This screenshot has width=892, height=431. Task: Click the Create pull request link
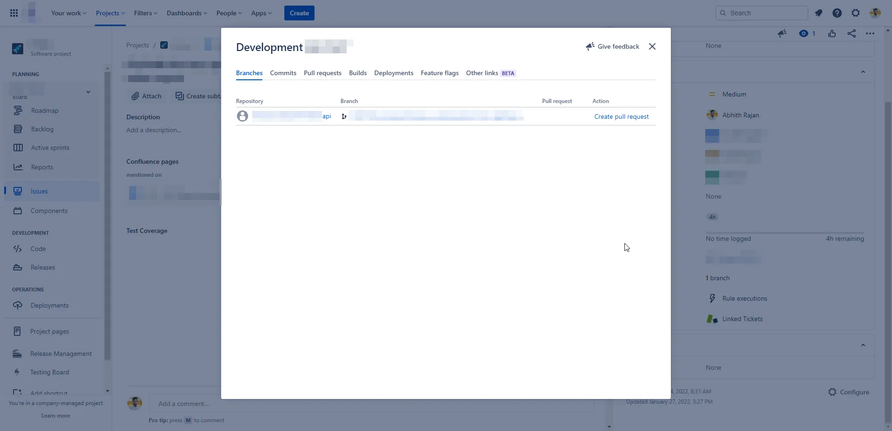pos(621,116)
